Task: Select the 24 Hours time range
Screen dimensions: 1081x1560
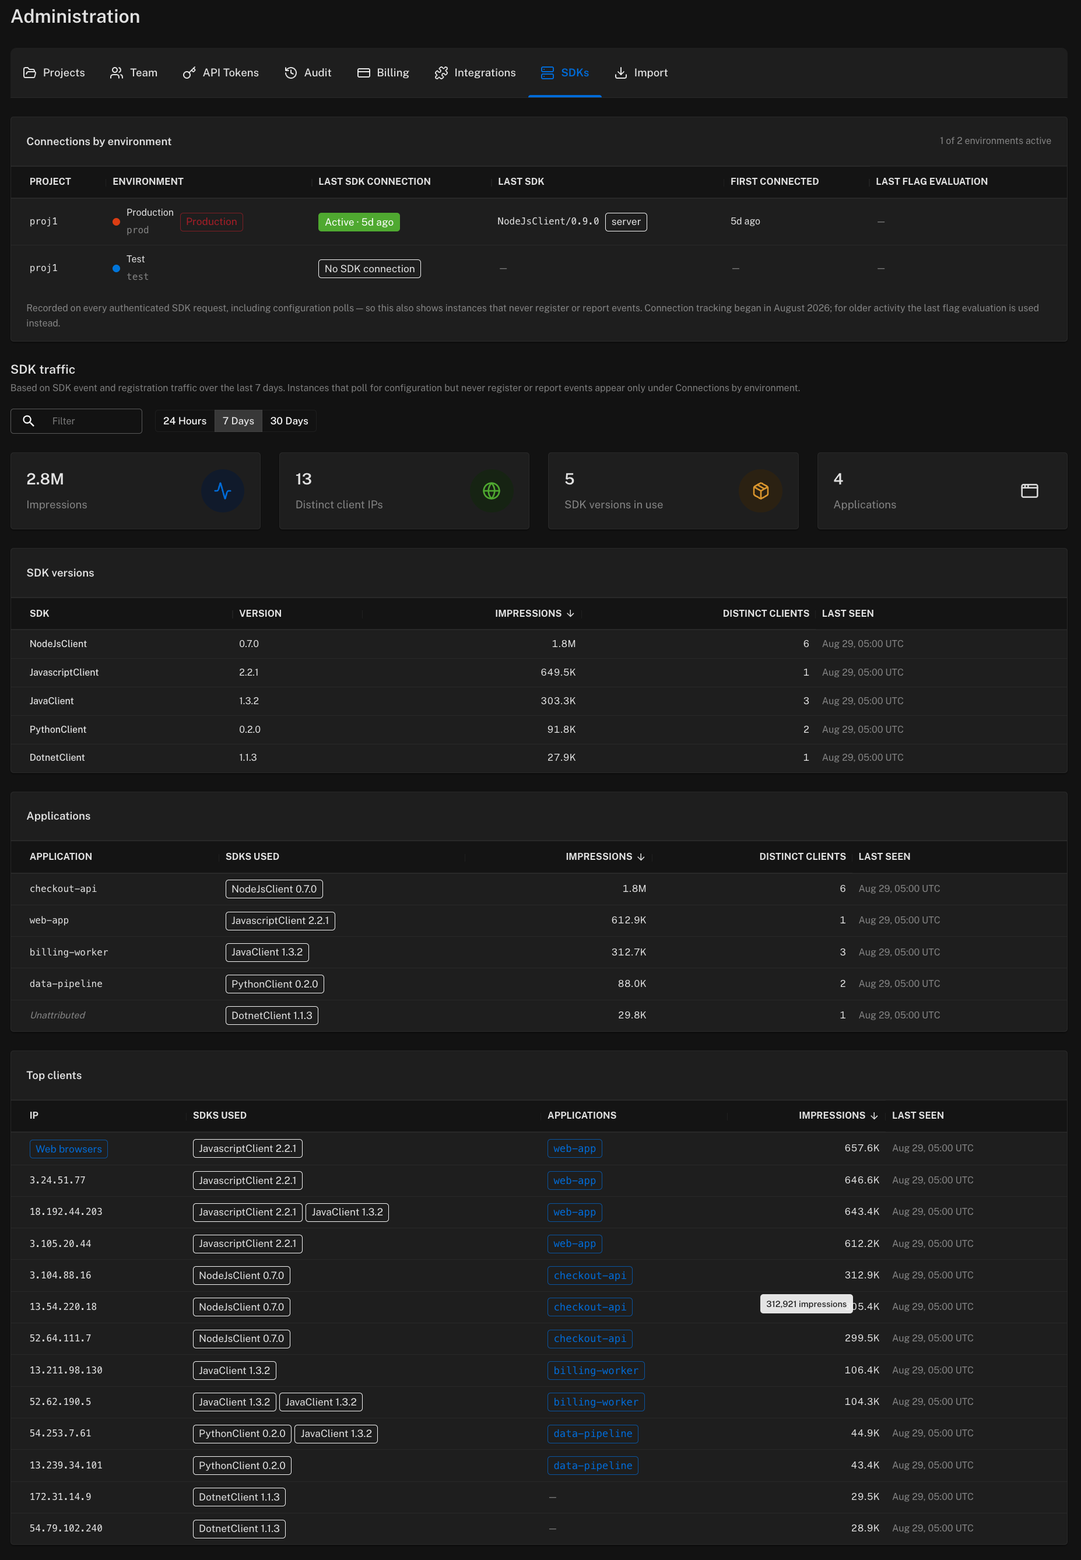Action: click(184, 420)
